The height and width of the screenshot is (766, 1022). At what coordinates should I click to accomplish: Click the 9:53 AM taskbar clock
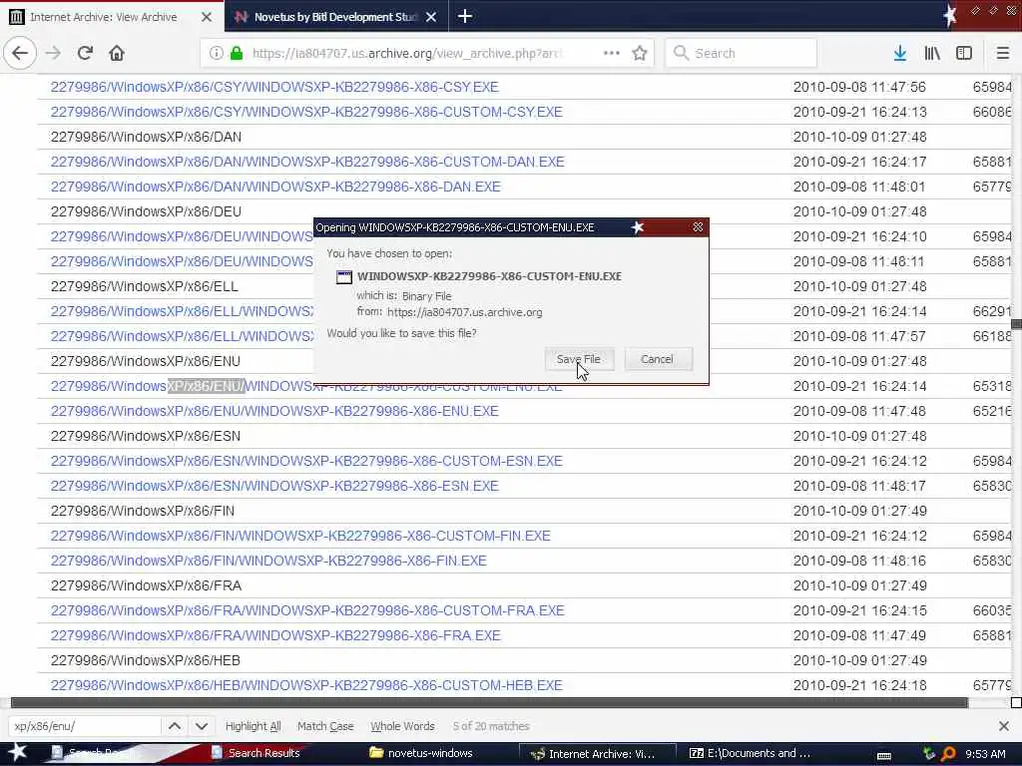click(x=985, y=754)
